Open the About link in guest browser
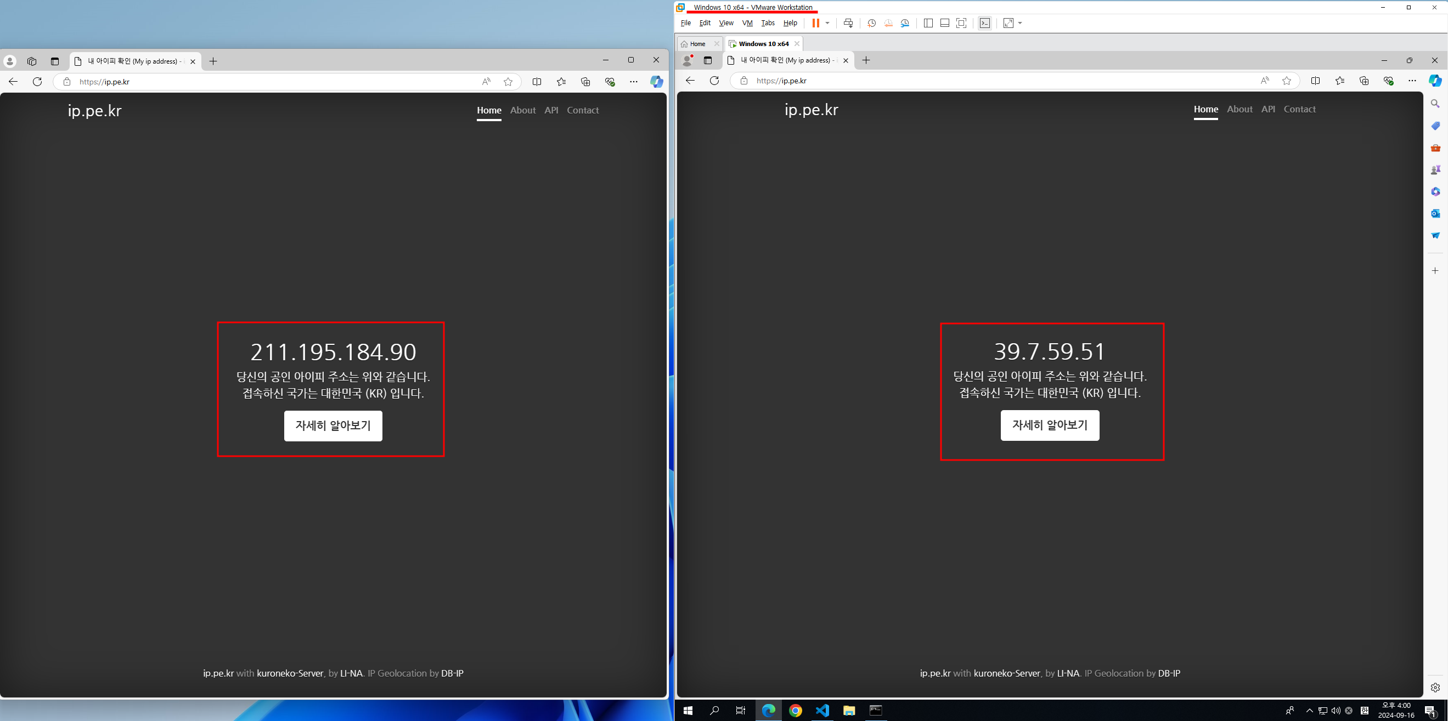Image resolution: width=1448 pixels, height=721 pixels. pyautogui.click(x=1239, y=110)
